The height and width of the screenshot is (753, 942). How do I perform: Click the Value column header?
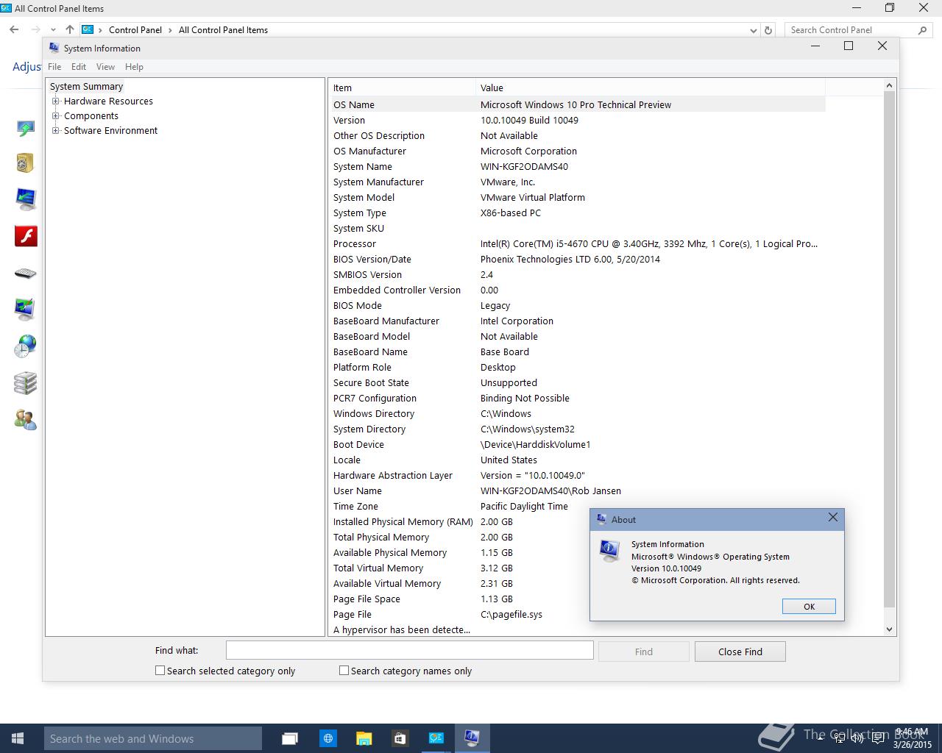[x=651, y=88]
